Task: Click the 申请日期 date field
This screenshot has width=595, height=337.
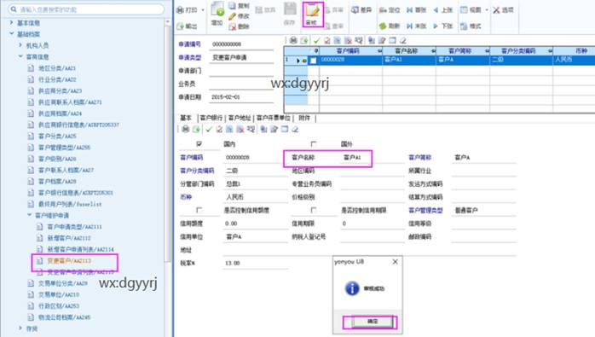Action: [241, 97]
